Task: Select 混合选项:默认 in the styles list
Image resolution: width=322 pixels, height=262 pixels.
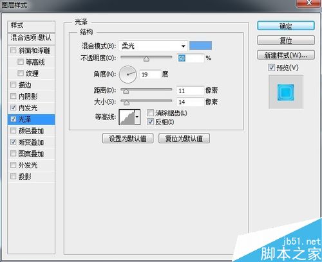Action: click(31, 38)
